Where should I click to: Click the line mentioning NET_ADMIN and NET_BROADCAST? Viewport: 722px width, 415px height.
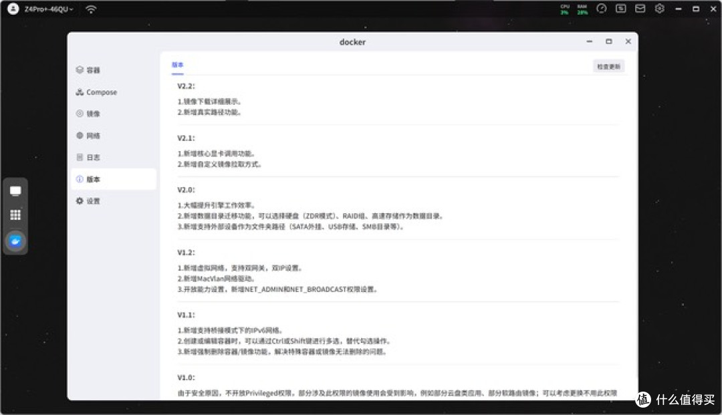pyautogui.click(x=277, y=289)
